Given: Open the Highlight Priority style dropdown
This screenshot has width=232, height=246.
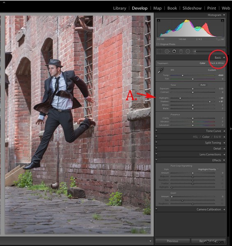Looking at the screenshot, I should pyautogui.click(x=208, y=169).
